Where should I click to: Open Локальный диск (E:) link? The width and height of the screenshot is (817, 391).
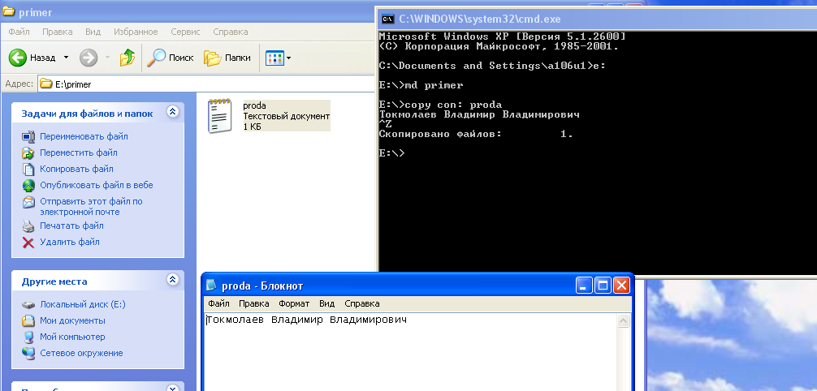(x=82, y=304)
